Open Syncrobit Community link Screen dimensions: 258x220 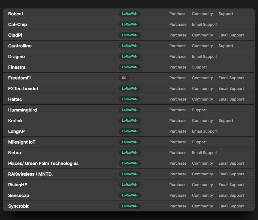click(x=202, y=206)
